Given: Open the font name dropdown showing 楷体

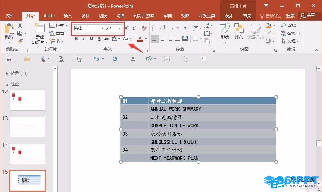Looking at the screenshot, I should click(102, 29).
